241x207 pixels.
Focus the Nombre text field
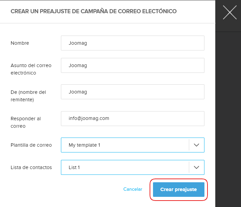(133, 43)
